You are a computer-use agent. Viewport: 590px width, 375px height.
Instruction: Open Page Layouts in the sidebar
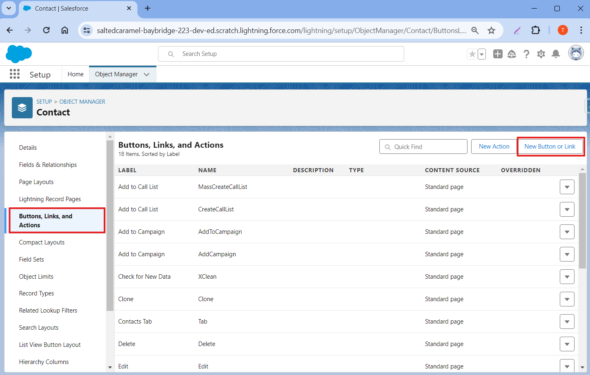pos(36,182)
